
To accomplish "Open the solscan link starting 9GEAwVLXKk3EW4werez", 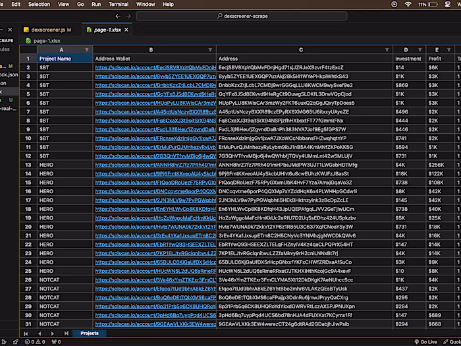I will [x=155, y=324].
